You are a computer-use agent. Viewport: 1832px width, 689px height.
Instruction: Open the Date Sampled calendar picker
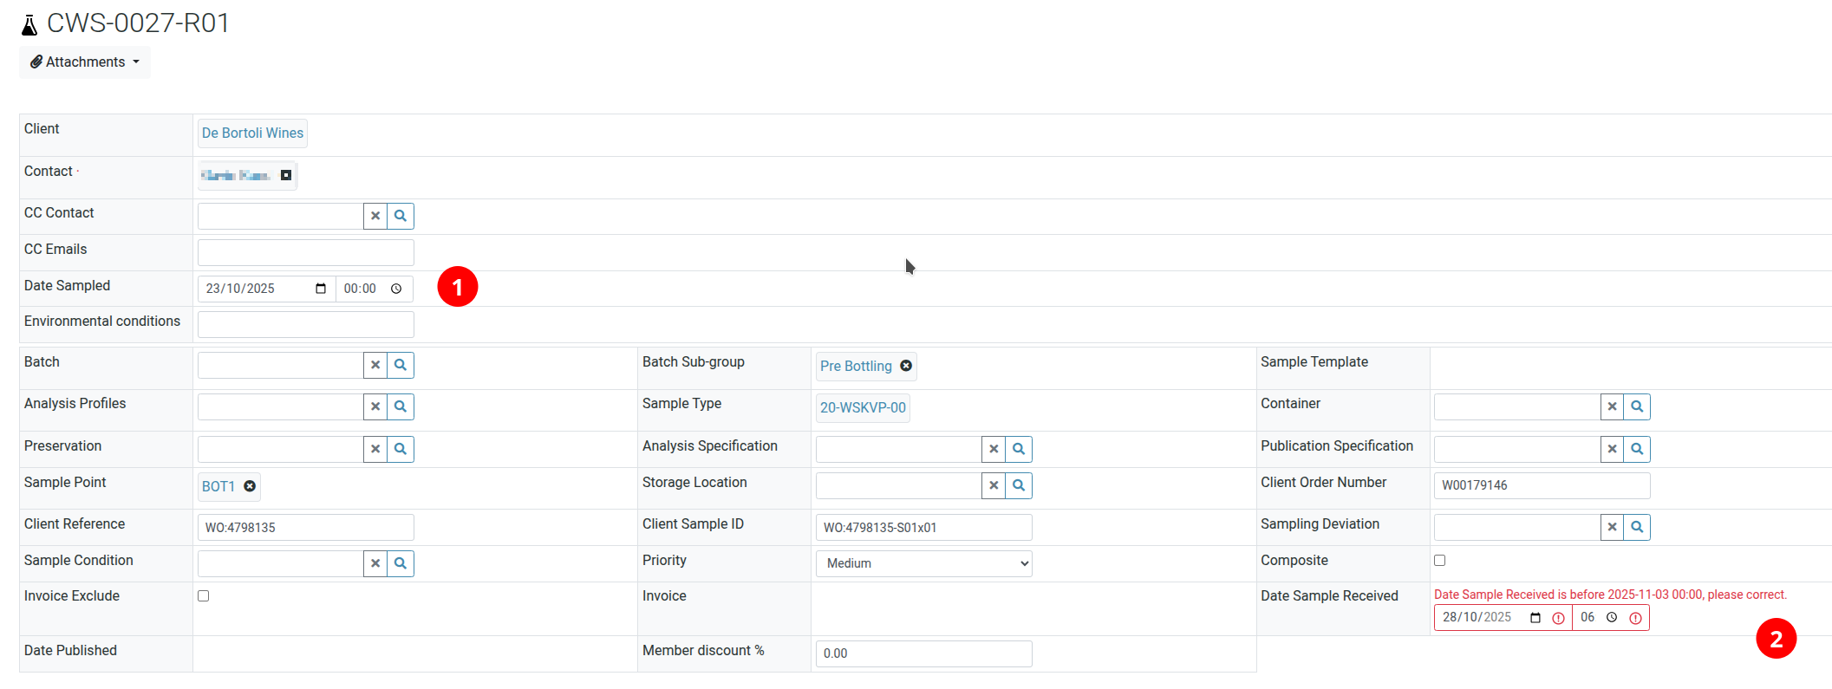(x=321, y=289)
